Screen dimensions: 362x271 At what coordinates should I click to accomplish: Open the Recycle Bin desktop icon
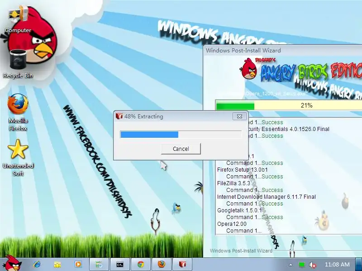coord(18,64)
